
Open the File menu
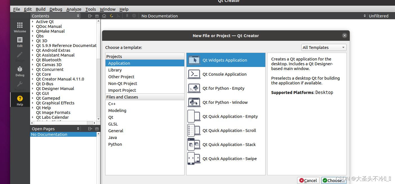(17, 9)
